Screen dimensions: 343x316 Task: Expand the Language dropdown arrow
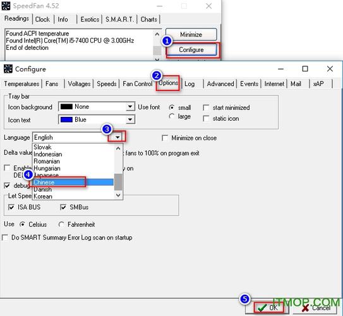(x=117, y=137)
